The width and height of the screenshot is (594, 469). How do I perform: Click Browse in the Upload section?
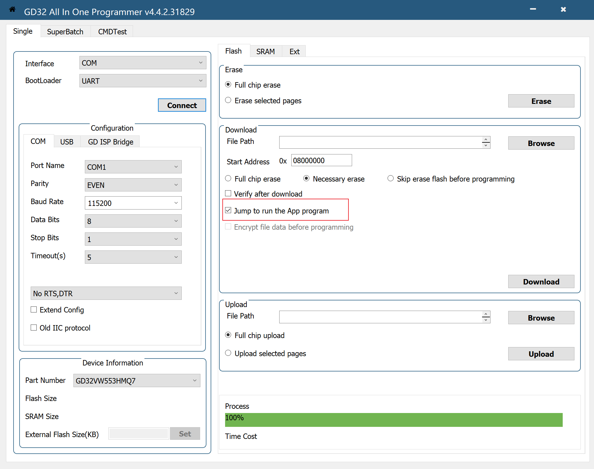(541, 318)
